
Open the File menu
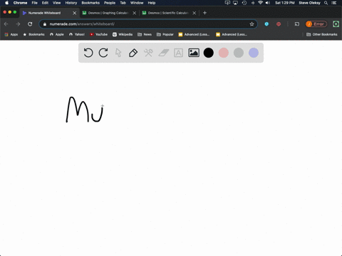click(35, 3)
